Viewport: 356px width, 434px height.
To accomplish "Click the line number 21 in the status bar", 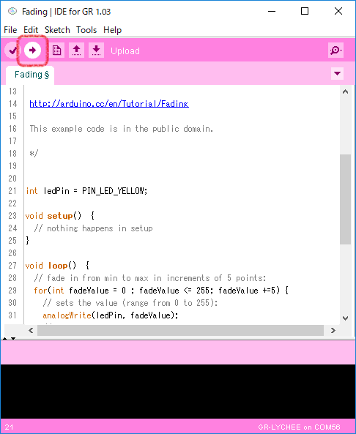I will tap(9, 427).
